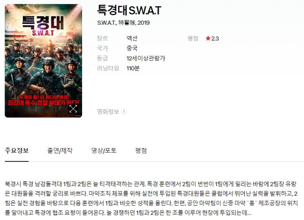Screen dimensions: 304x220
Task: Click the red star rating icon
Action: coord(208,38)
